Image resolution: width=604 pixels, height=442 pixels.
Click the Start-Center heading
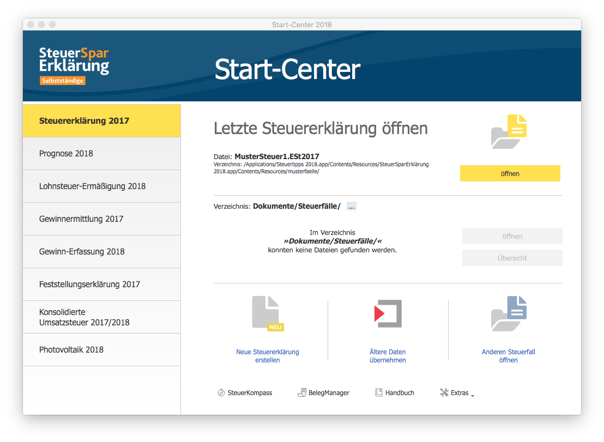pyautogui.click(x=287, y=69)
